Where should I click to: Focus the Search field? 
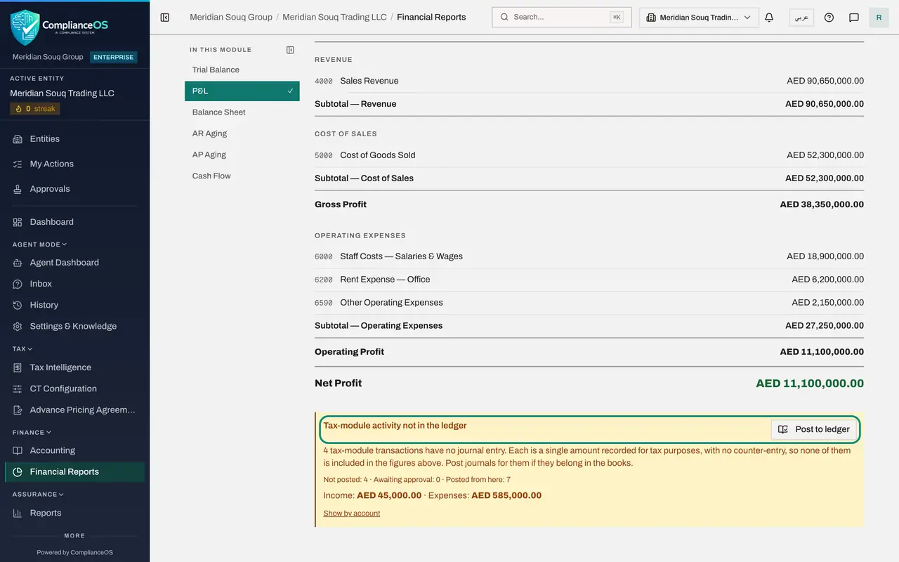(562, 18)
